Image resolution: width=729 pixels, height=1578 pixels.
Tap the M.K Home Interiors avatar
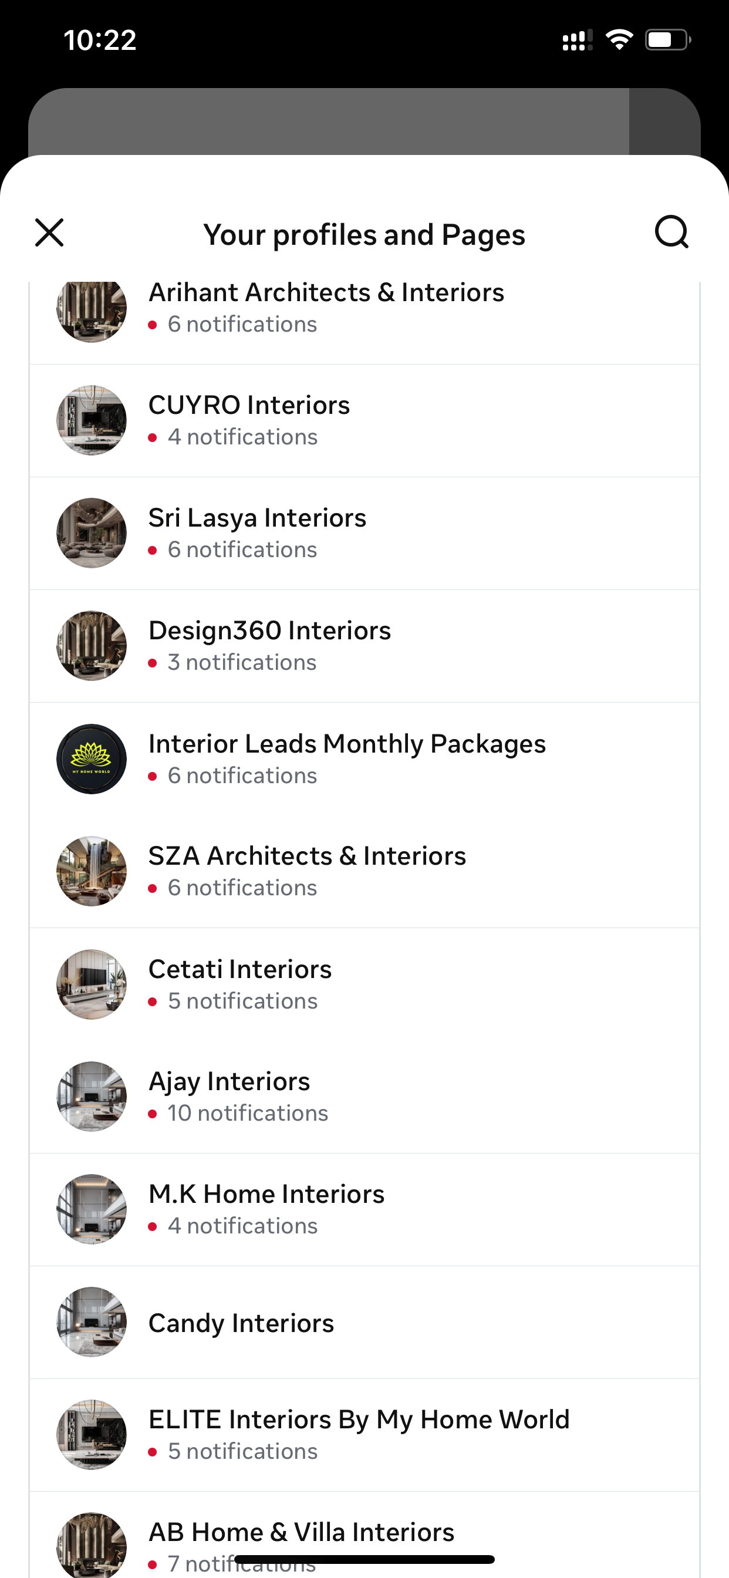pos(92,1209)
